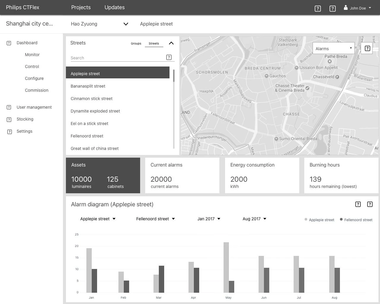Click the IJssalon Bon Appetit map marker
The width and height of the screenshot is (380, 304).
296,68
